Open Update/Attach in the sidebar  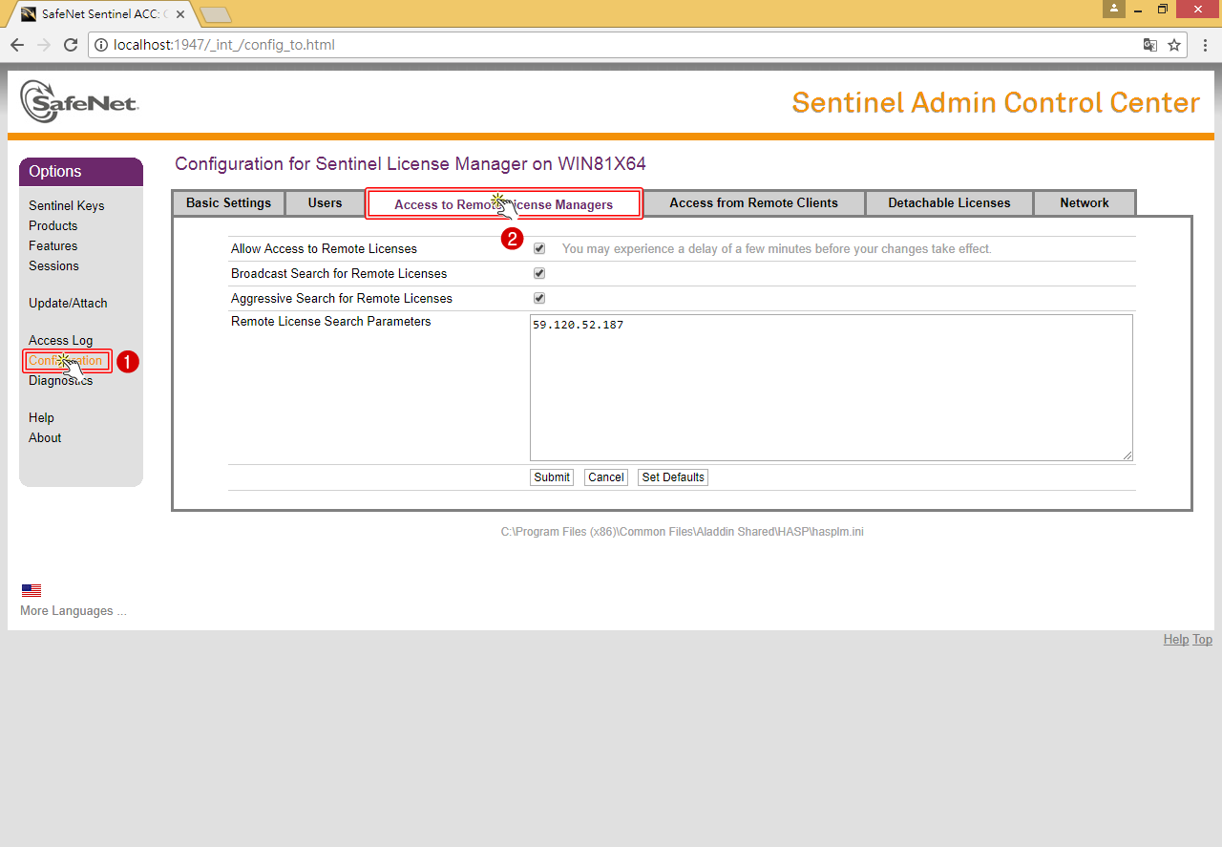point(68,303)
